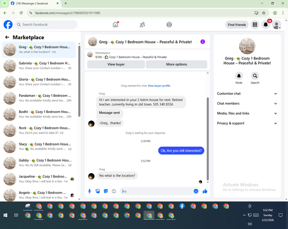Screen dimensions: 288x229
Task: Open the notifications bell with 19 badge
Action: [266, 25]
